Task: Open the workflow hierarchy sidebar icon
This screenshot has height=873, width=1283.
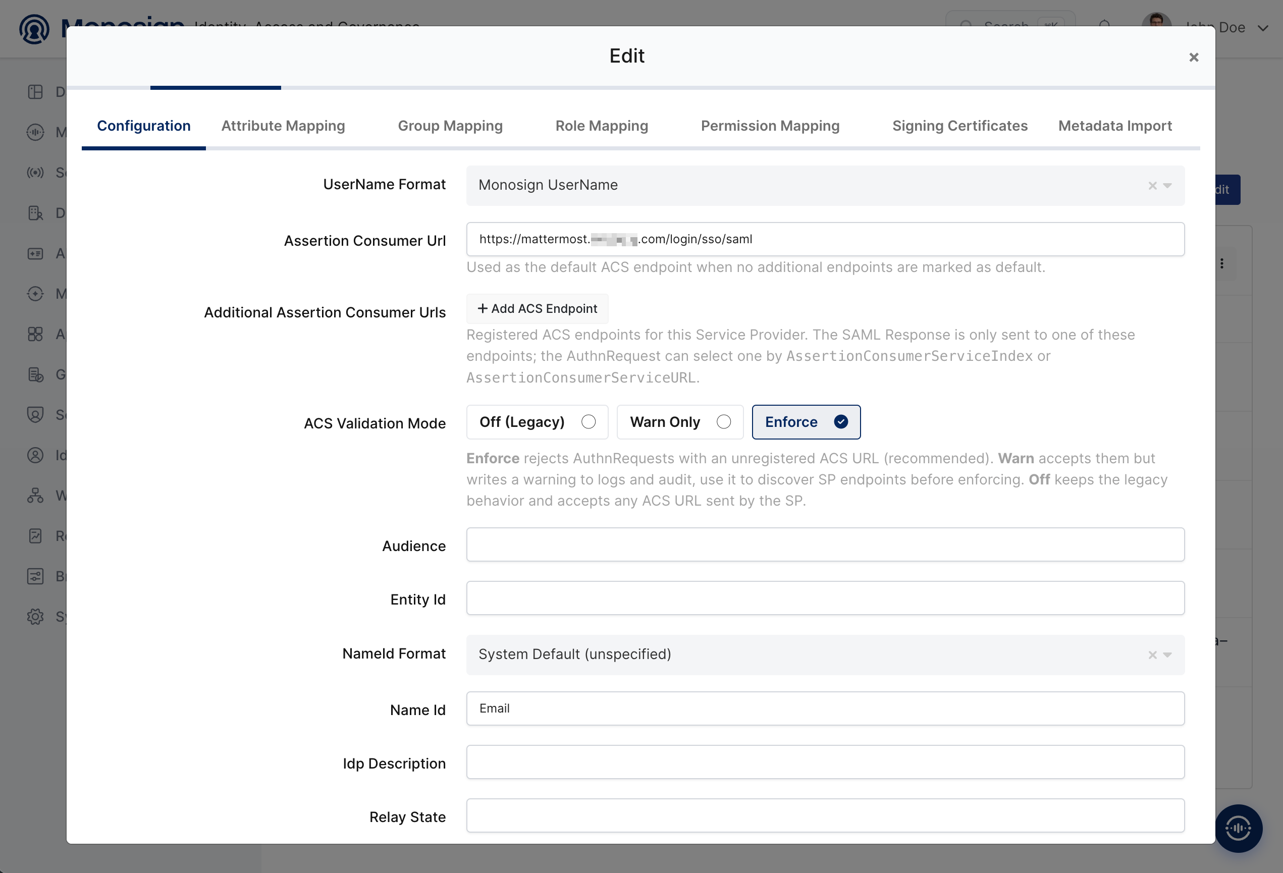Action: pos(35,496)
